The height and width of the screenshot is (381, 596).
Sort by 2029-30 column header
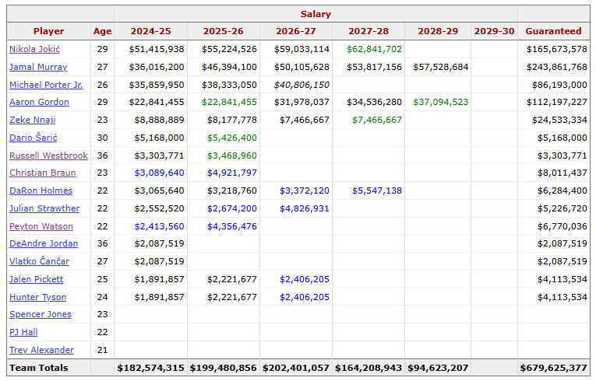point(494,31)
